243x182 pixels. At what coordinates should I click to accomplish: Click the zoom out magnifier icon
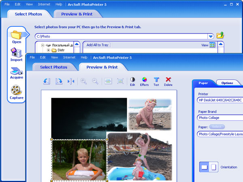click(95, 81)
